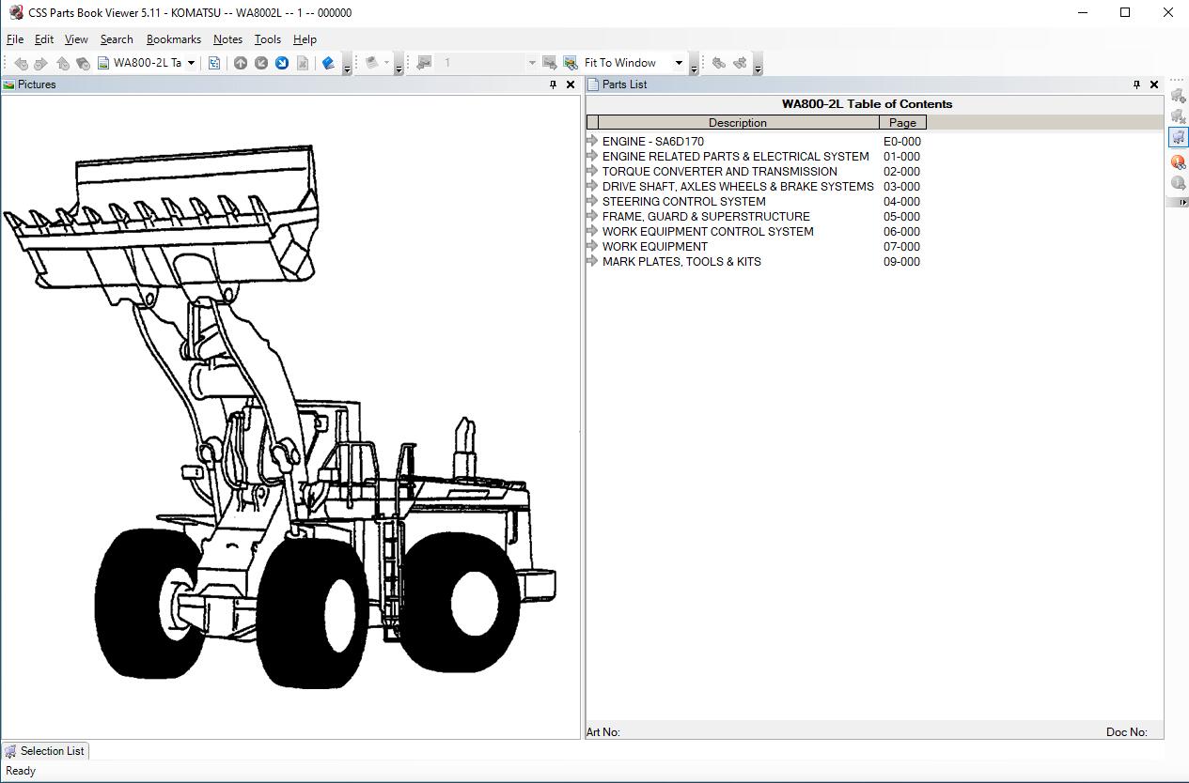Select ENGINE - SA6D170 entry
Viewport: 1189px width, 783px height.
coord(653,142)
